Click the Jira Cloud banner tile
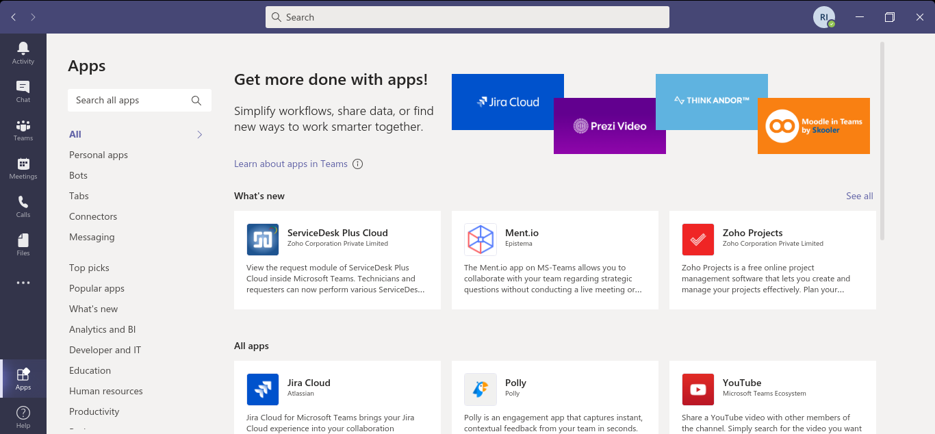Image resolution: width=935 pixels, height=434 pixels. click(x=507, y=102)
